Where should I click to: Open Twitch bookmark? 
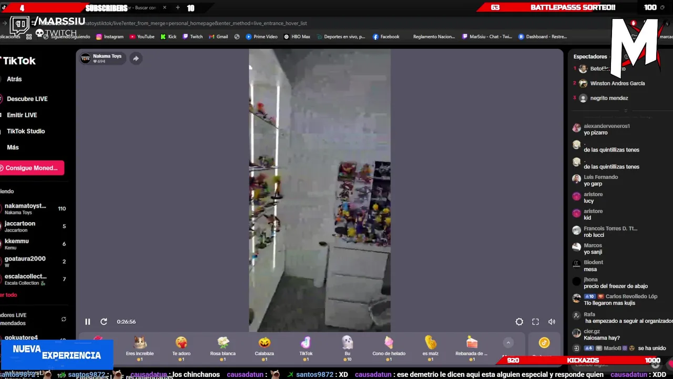coord(192,37)
